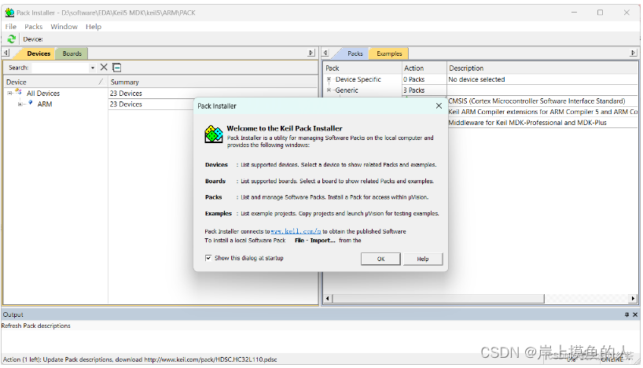This screenshot has width=643, height=368.
Task: Expand the Device Specific packs node
Action: (x=329, y=79)
